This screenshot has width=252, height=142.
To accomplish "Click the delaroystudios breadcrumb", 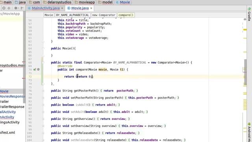I will tap(57, 2).
